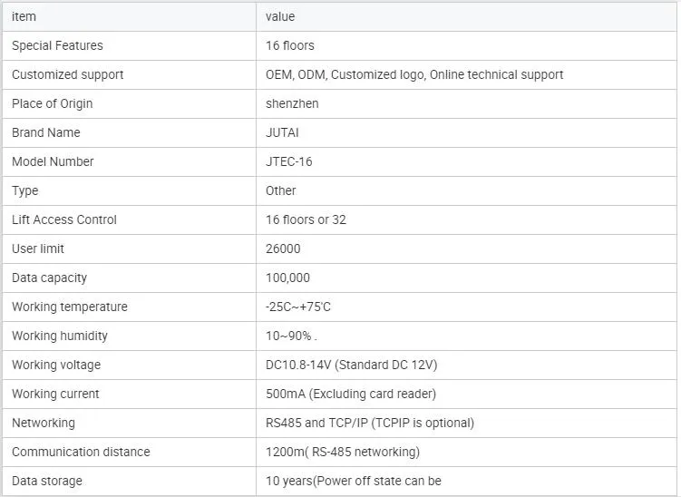This screenshot has width=681, height=497.
Task: Click the 'JTEC-16' model number value
Action: (x=288, y=161)
